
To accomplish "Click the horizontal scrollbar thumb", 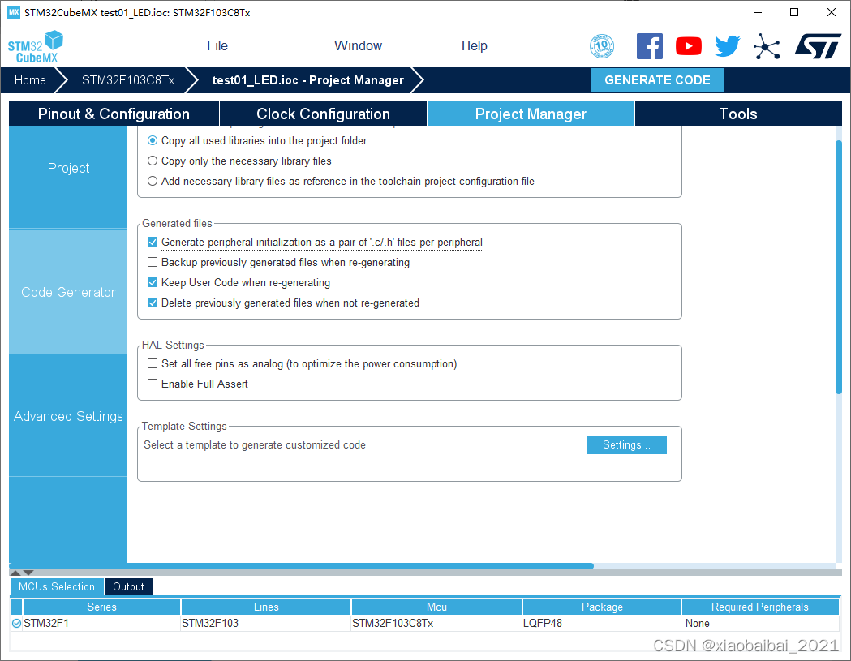I will [x=302, y=565].
